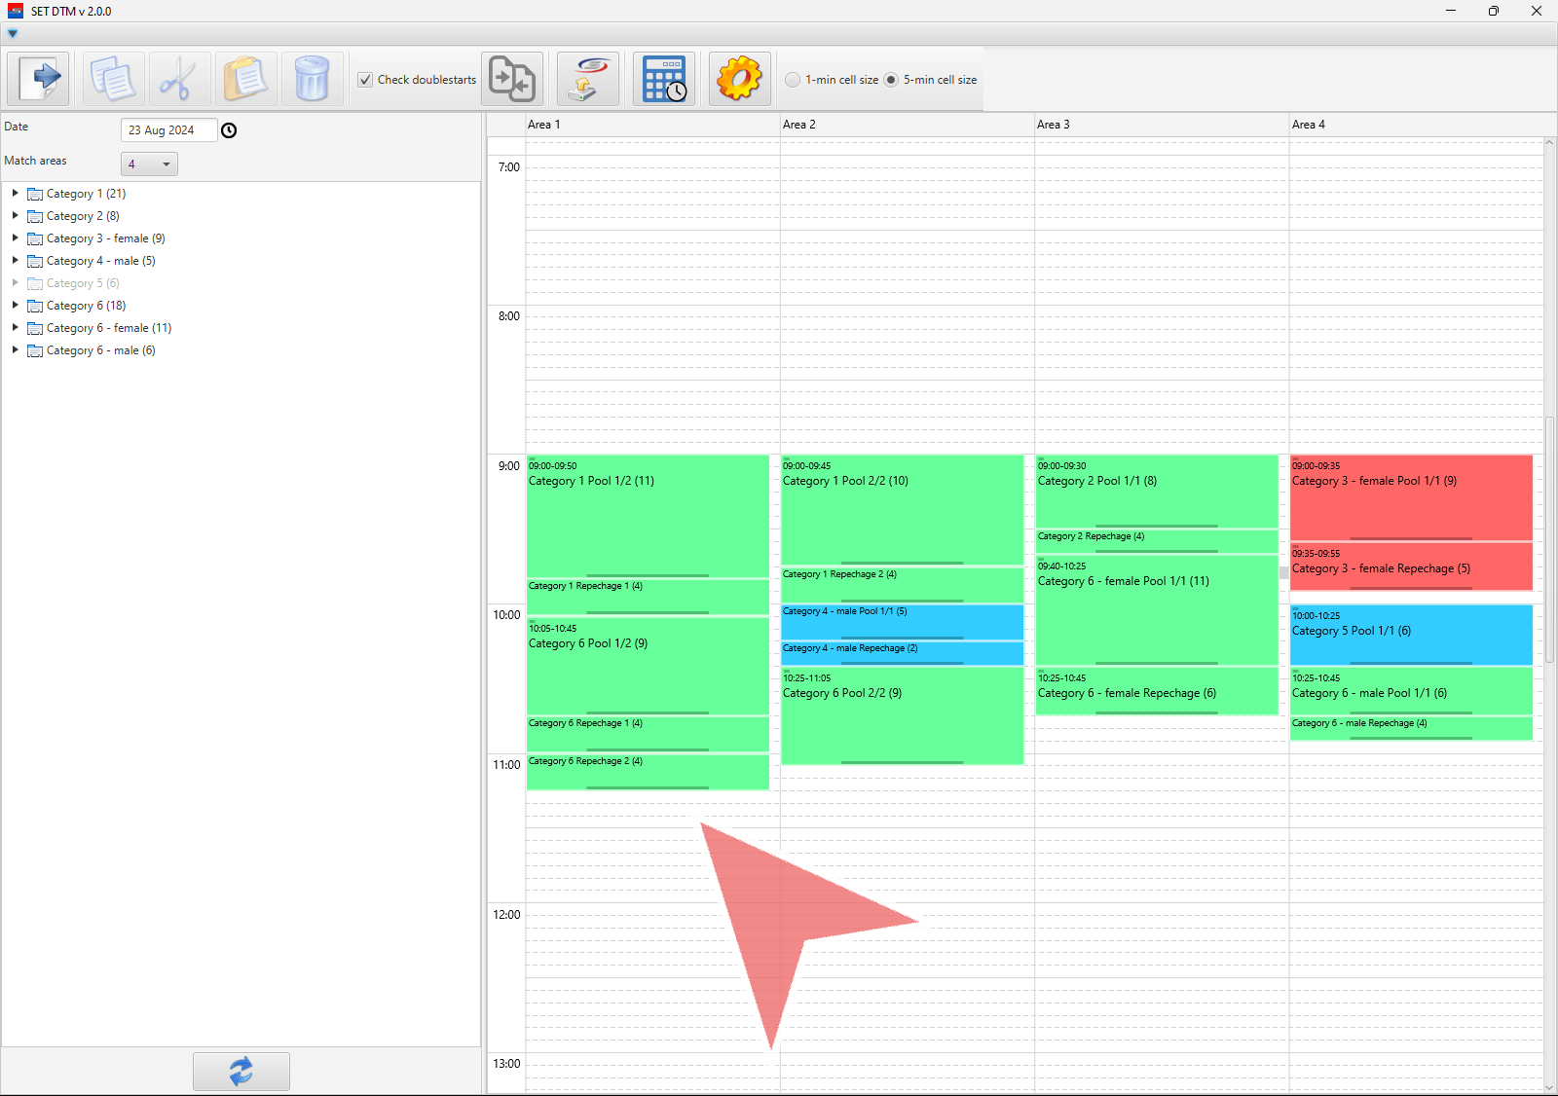Select the 1-min cell size option
Screen dimensions: 1558x1096
coord(793,80)
